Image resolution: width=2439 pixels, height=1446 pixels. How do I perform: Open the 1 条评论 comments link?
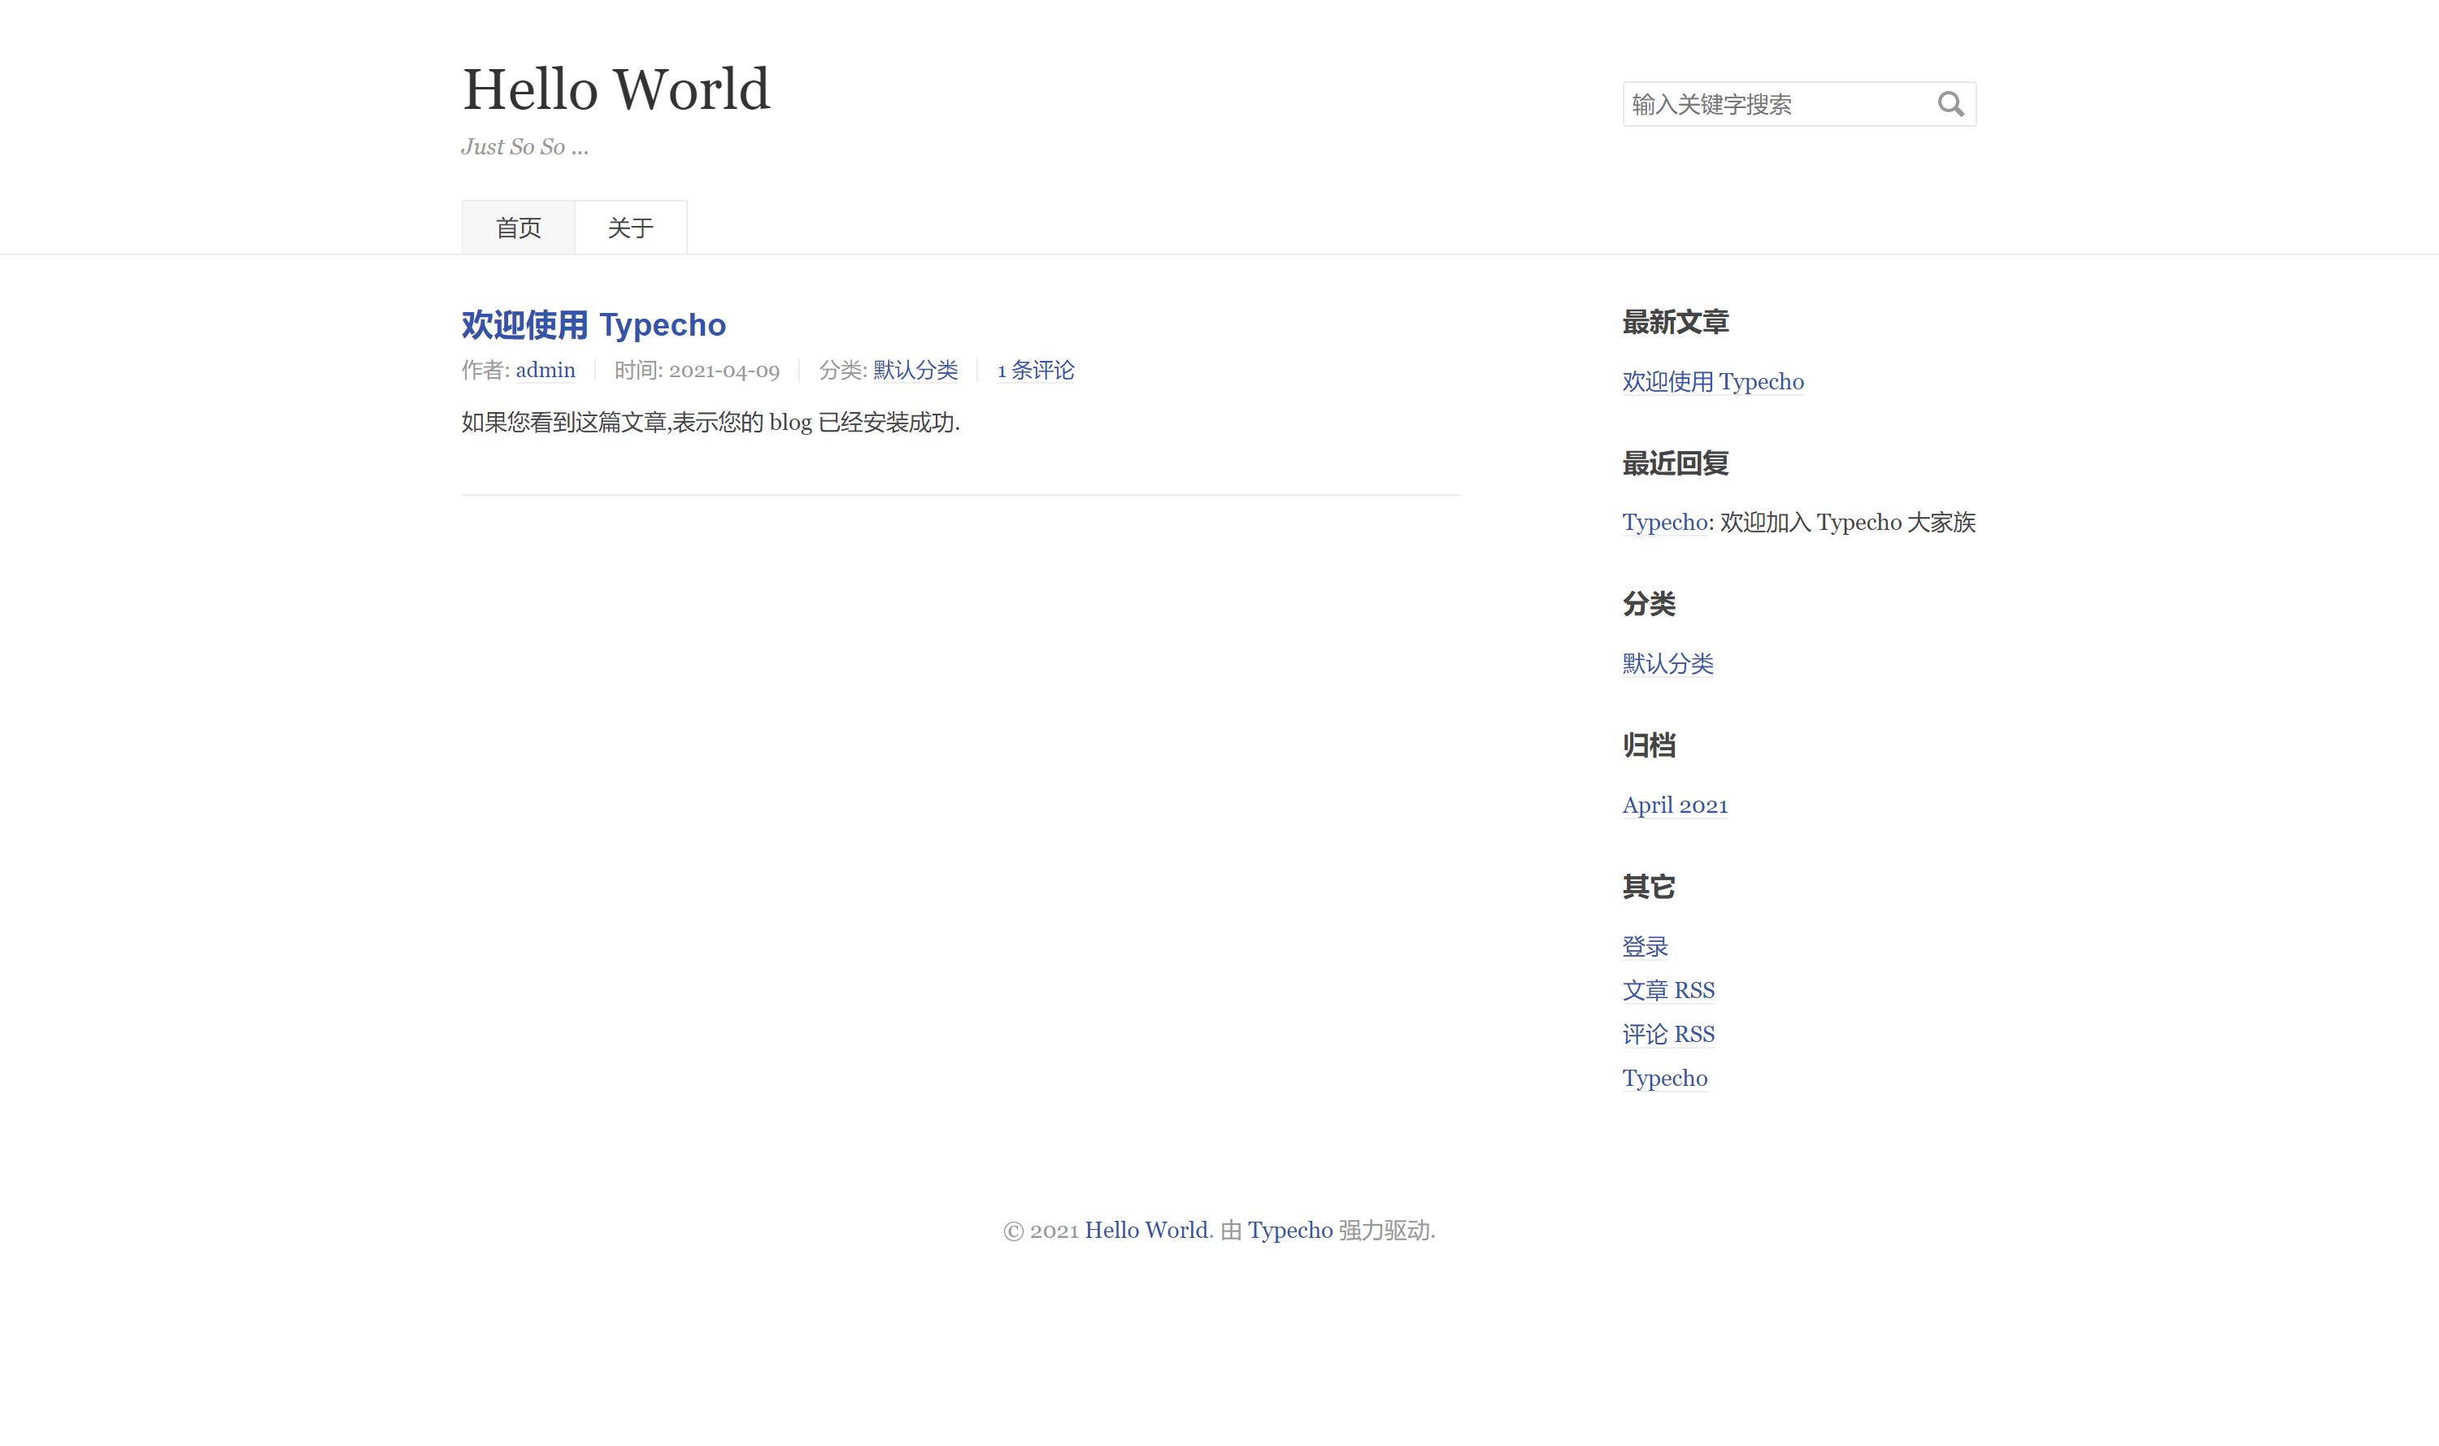click(x=1036, y=371)
